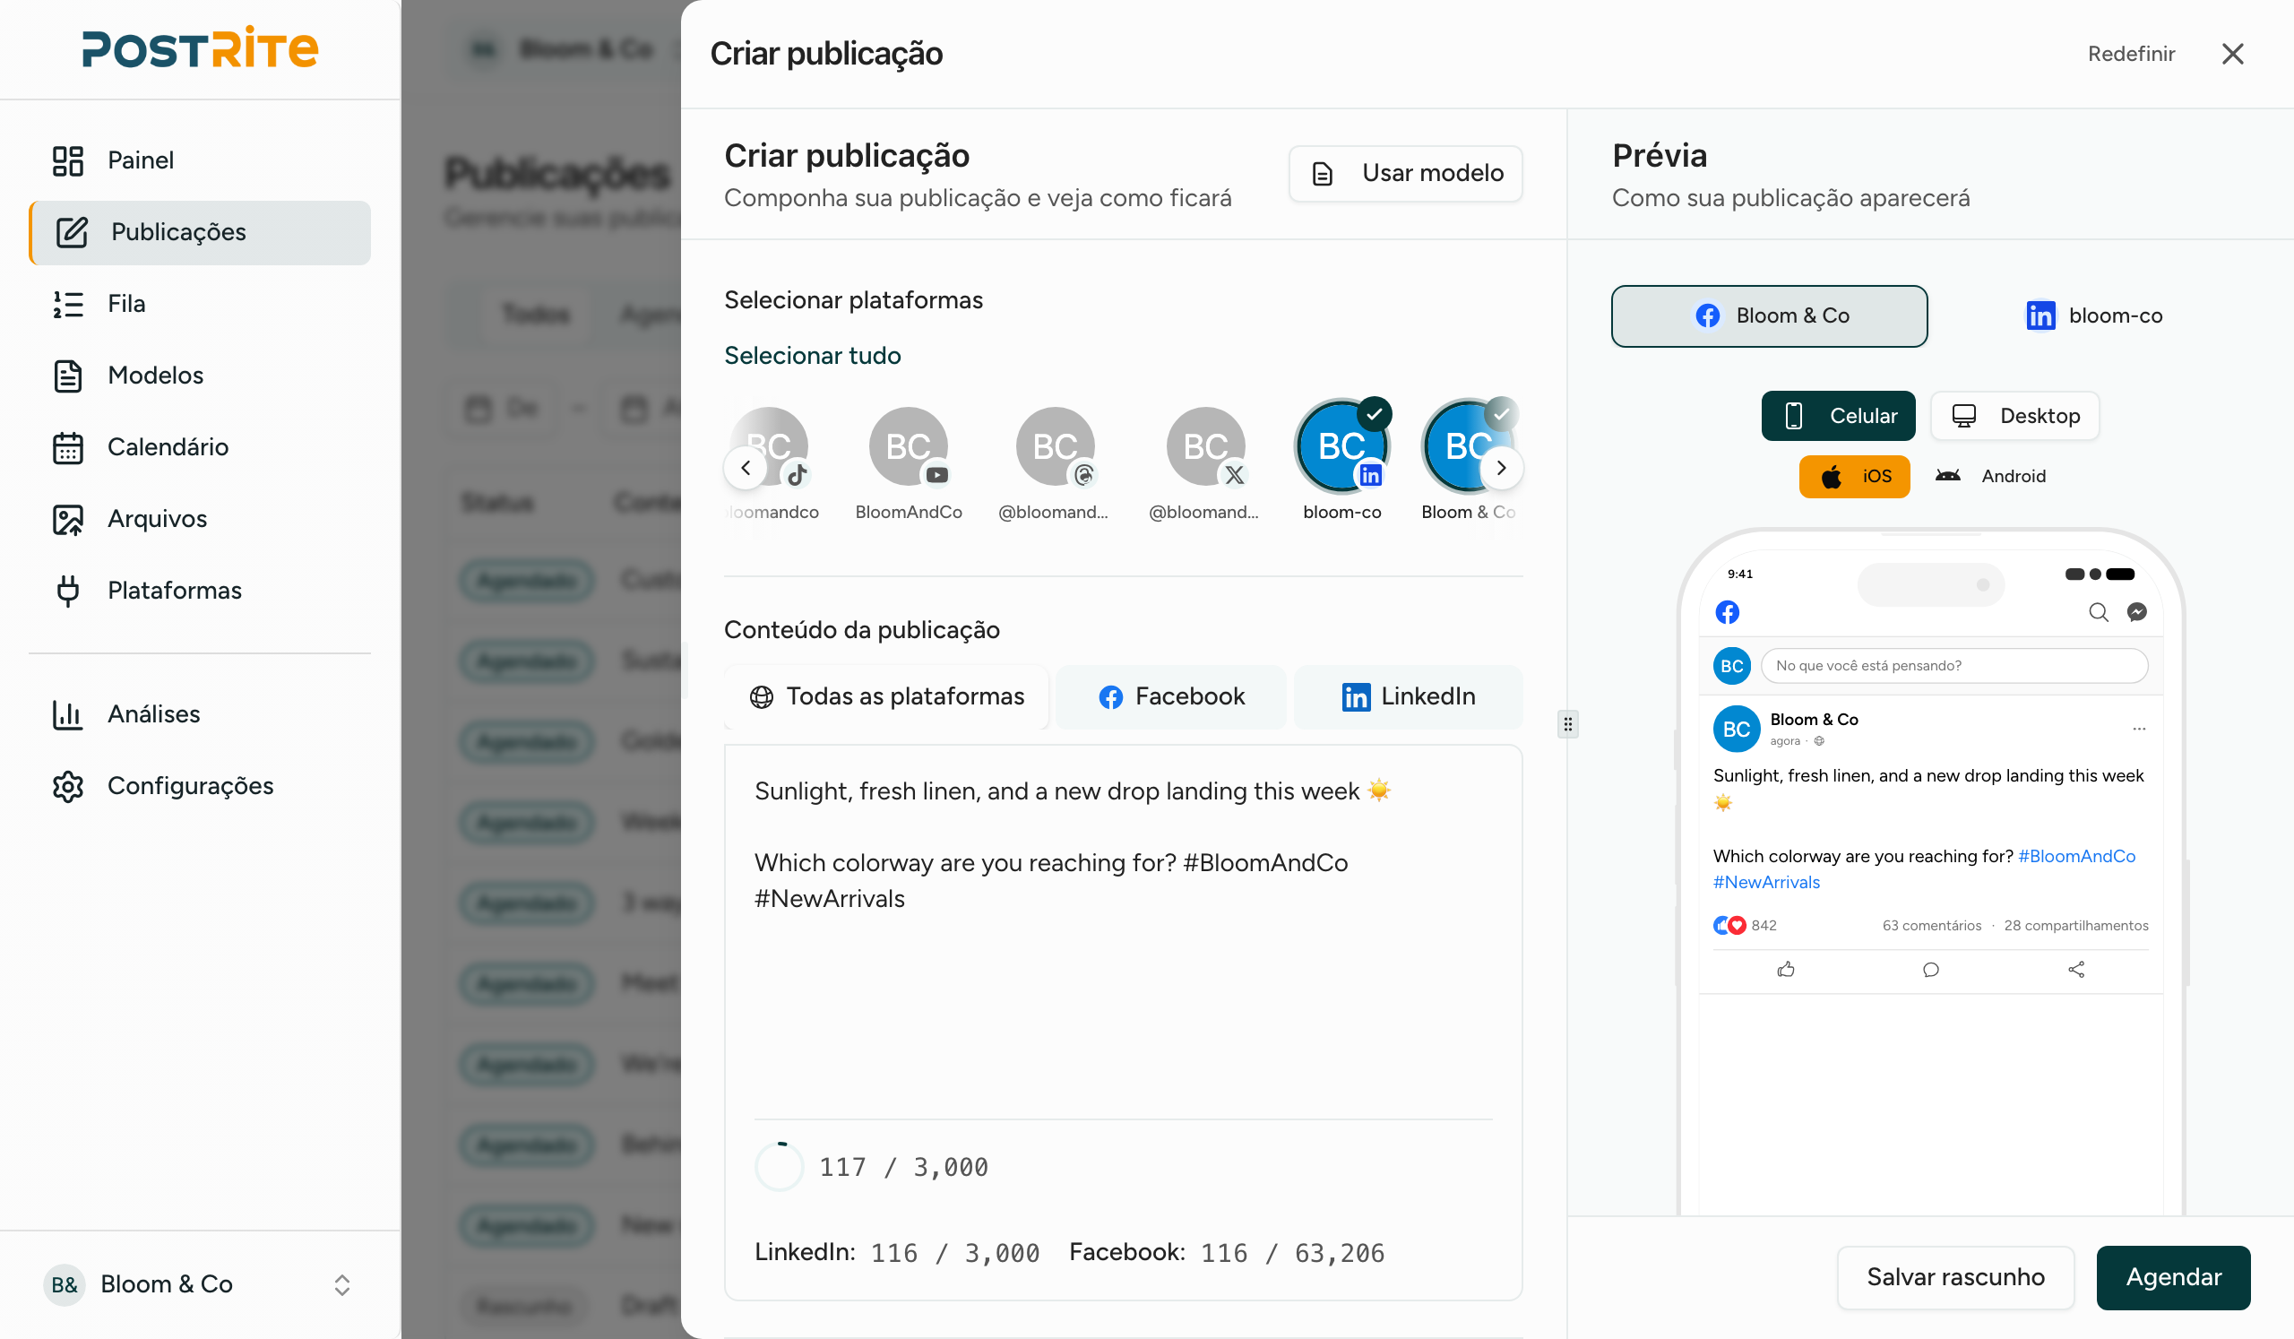Viewport: 2294px width, 1339px height.
Task: Select Celular preview mode
Action: (1838, 416)
